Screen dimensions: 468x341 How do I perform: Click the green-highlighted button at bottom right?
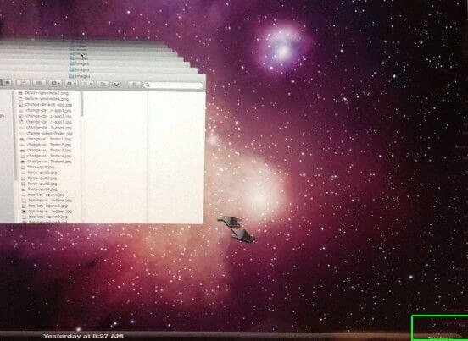pos(440,327)
